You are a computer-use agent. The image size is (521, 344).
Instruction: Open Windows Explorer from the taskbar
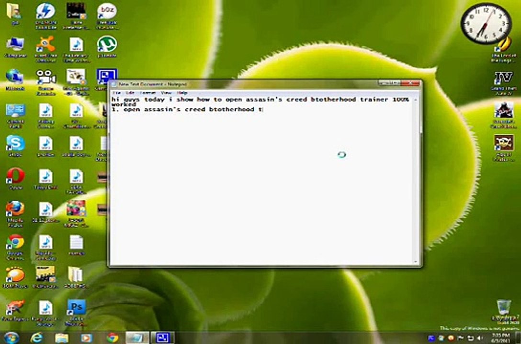coord(61,338)
